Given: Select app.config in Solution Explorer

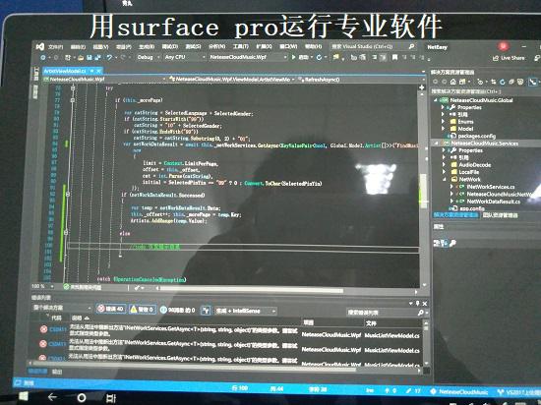Looking at the screenshot, I should click(472, 208).
